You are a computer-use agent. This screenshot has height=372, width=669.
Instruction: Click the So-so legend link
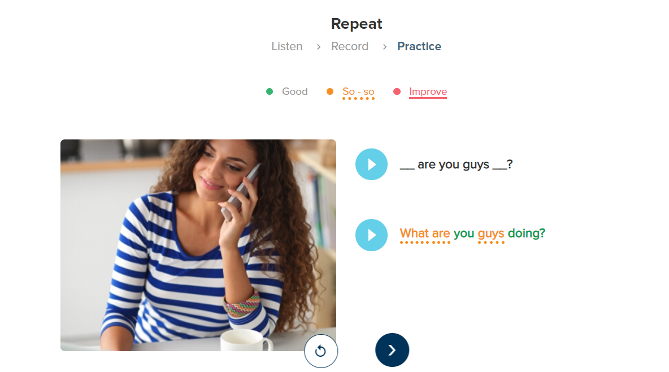pyautogui.click(x=358, y=92)
